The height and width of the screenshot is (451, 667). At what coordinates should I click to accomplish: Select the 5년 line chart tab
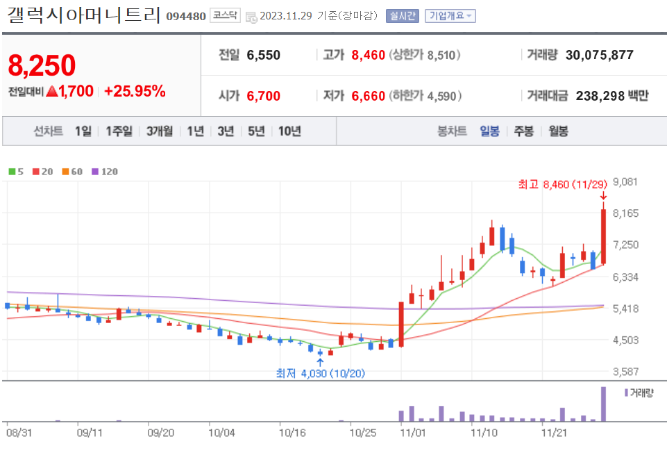click(x=257, y=131)
